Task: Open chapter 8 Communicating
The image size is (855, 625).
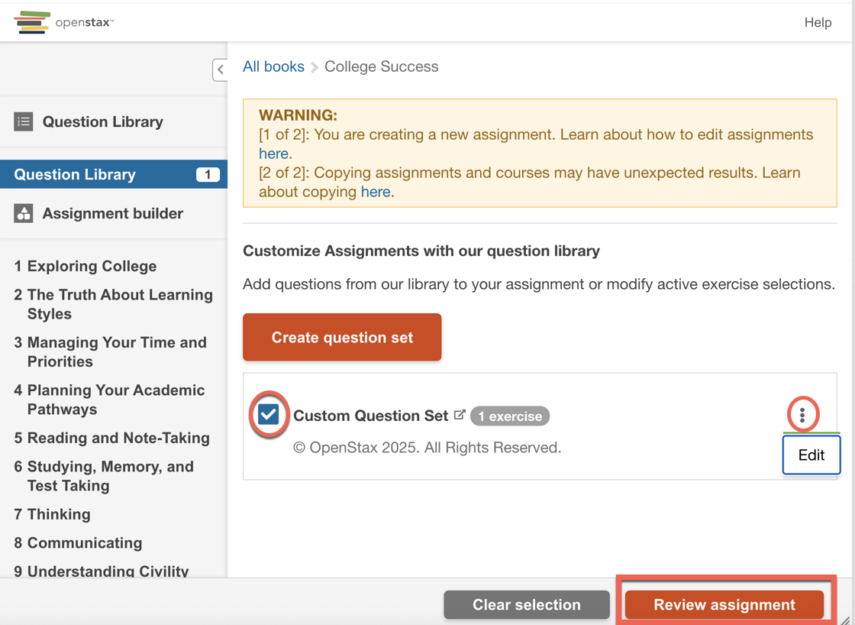Action: click(78, 542)
